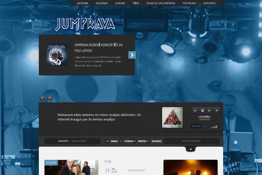Viewport: 262px width, 175px height.
Task: Click the LIDMAŠĪNA track title
Action: pos(204,117)
